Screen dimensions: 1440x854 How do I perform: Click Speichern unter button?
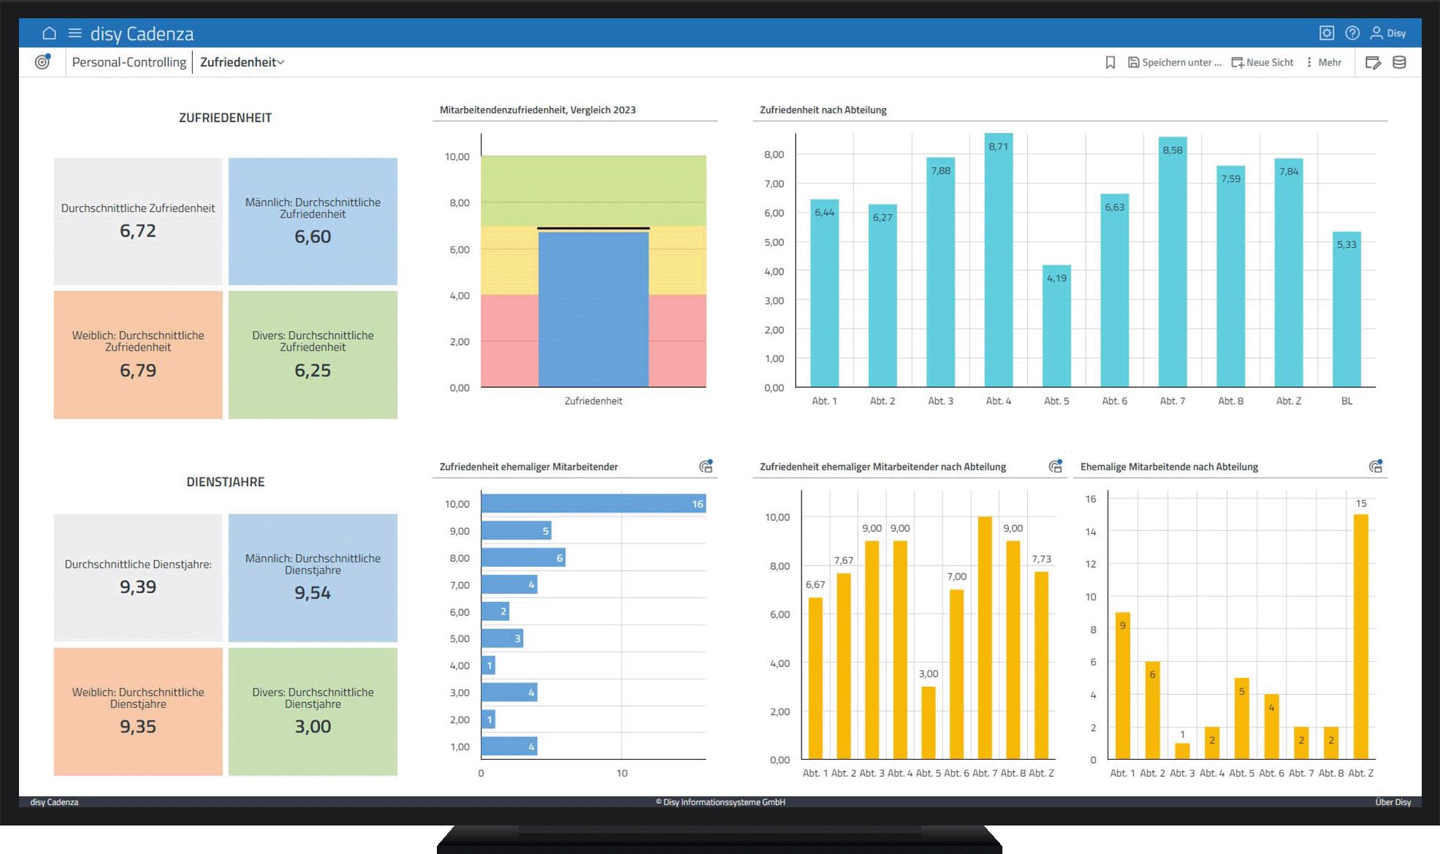[x=1175, y=63]
